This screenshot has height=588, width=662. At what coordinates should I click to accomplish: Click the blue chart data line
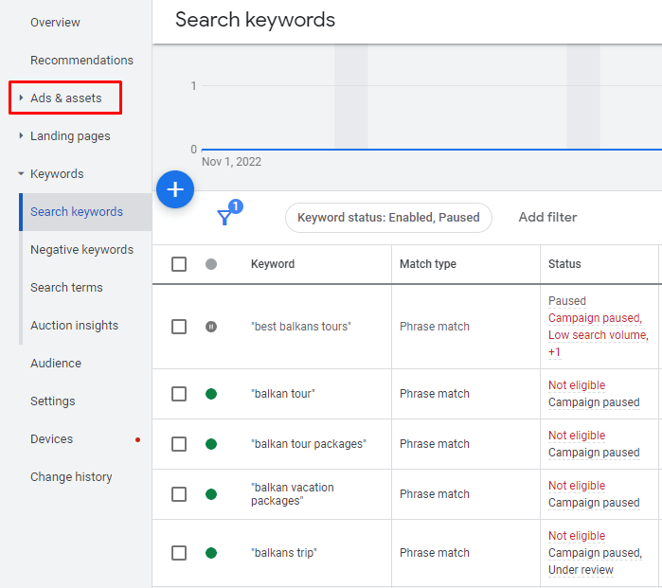point(432,150)
